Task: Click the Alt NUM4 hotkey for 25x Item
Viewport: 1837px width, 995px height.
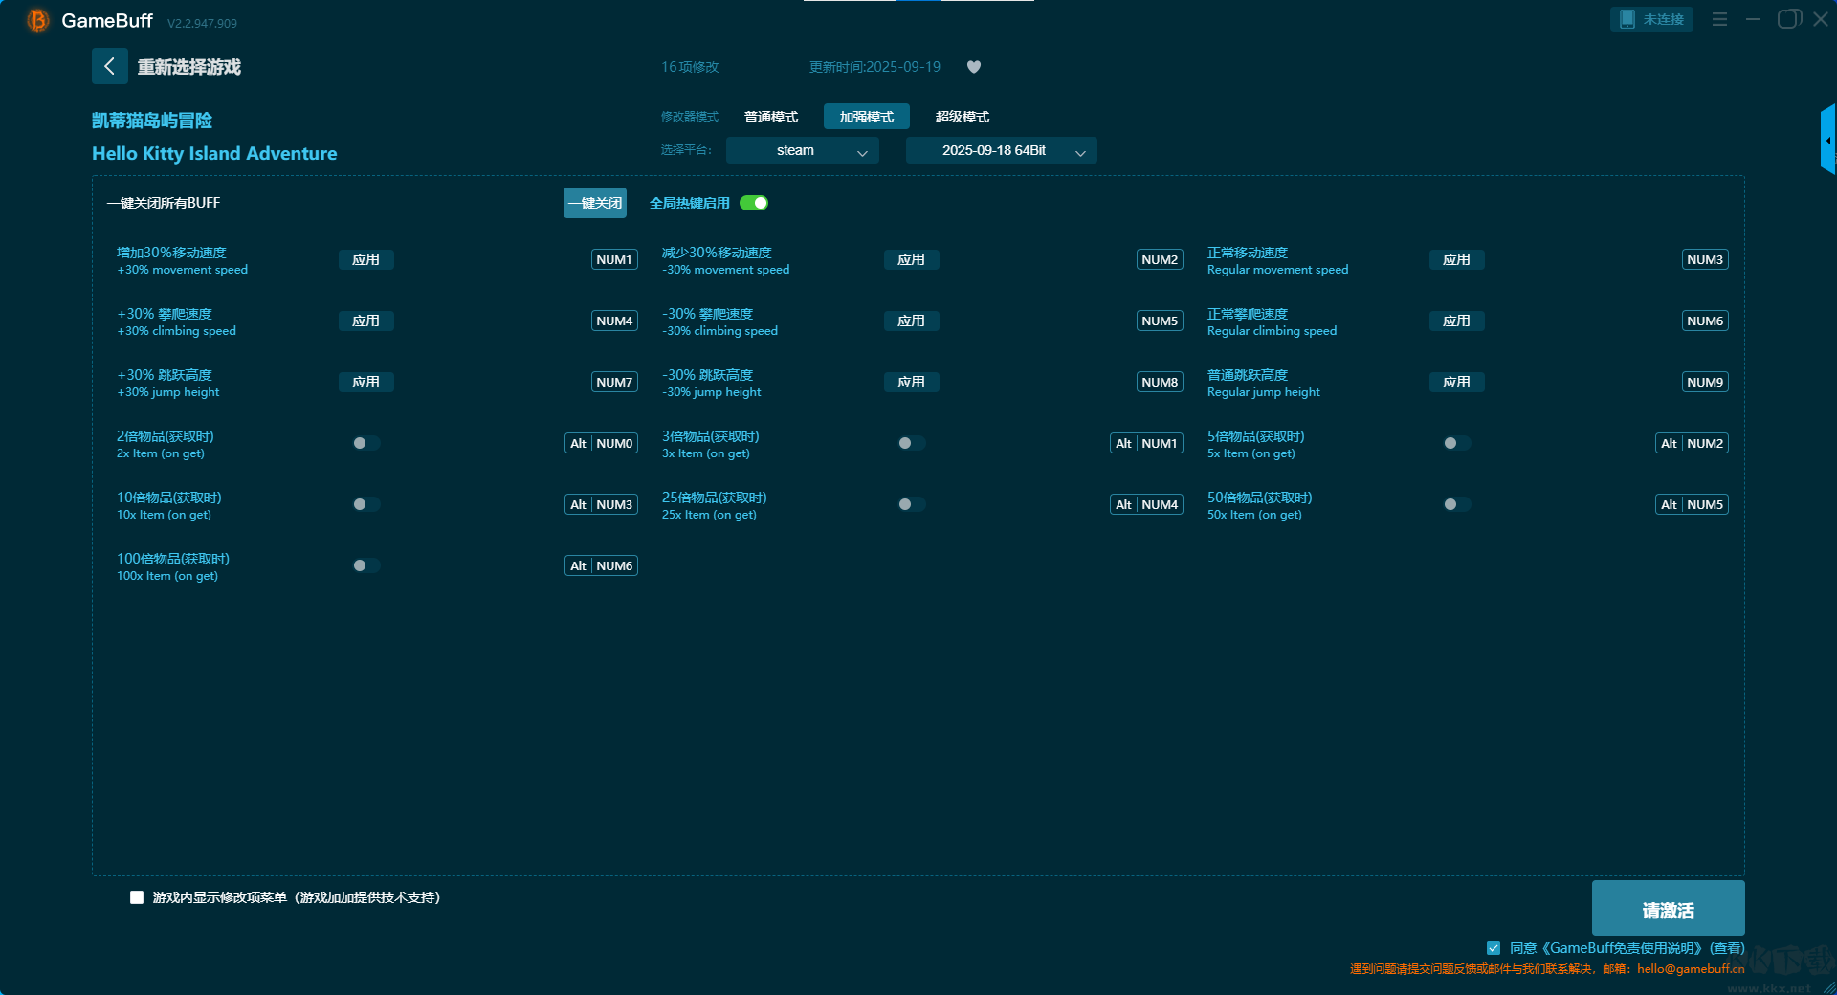Action: [1146, 504]
